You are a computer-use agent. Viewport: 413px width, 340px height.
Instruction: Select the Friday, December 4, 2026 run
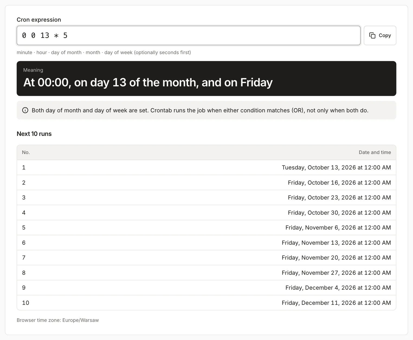pyautogui.click(x=206, y=288)
